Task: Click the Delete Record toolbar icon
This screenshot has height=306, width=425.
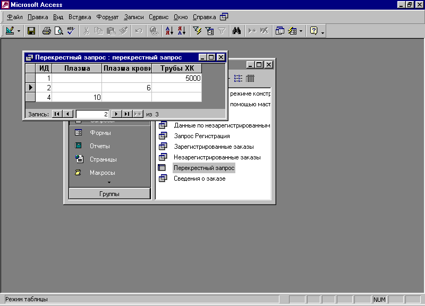Action: (264, 31)
